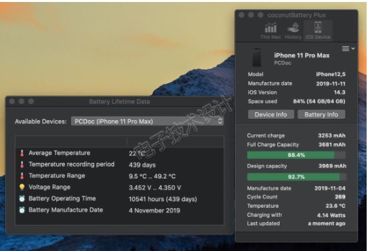
Task: Click the coconutBattery Plus window title
Action: point(296,15)
